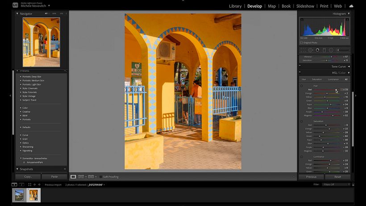Image resolution: width=366 pixels, height=206 pixels.
Task: Switch to Before/After left-right view
Action: [81, 177]
